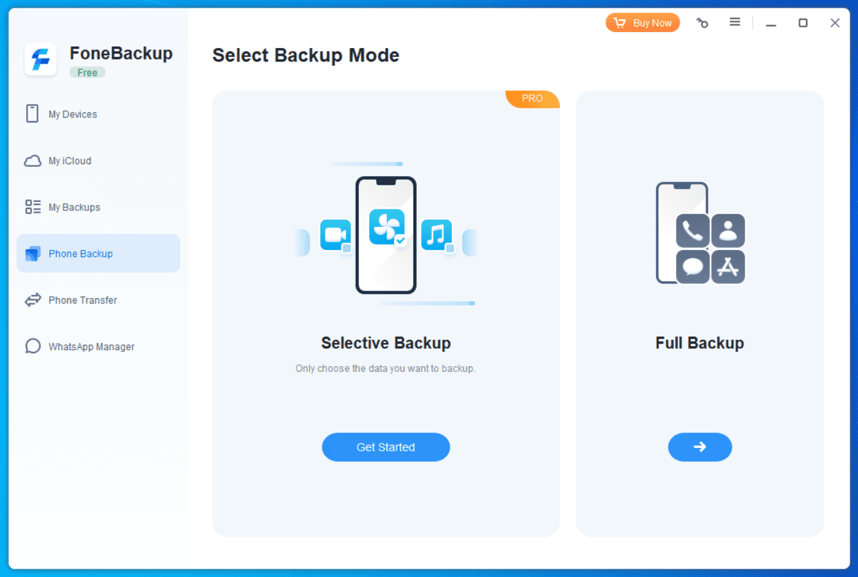This screenshot has width=858, height=577.
Task: Click the video camera icon in Selective Backup
Action: [x=336, y=235]
